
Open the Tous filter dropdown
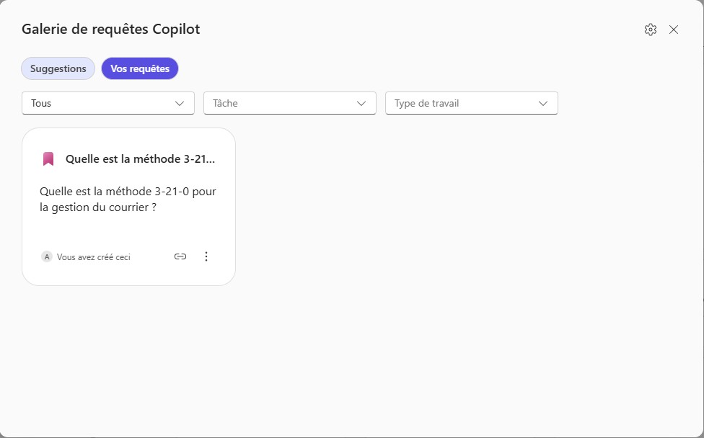pos(107,103)
